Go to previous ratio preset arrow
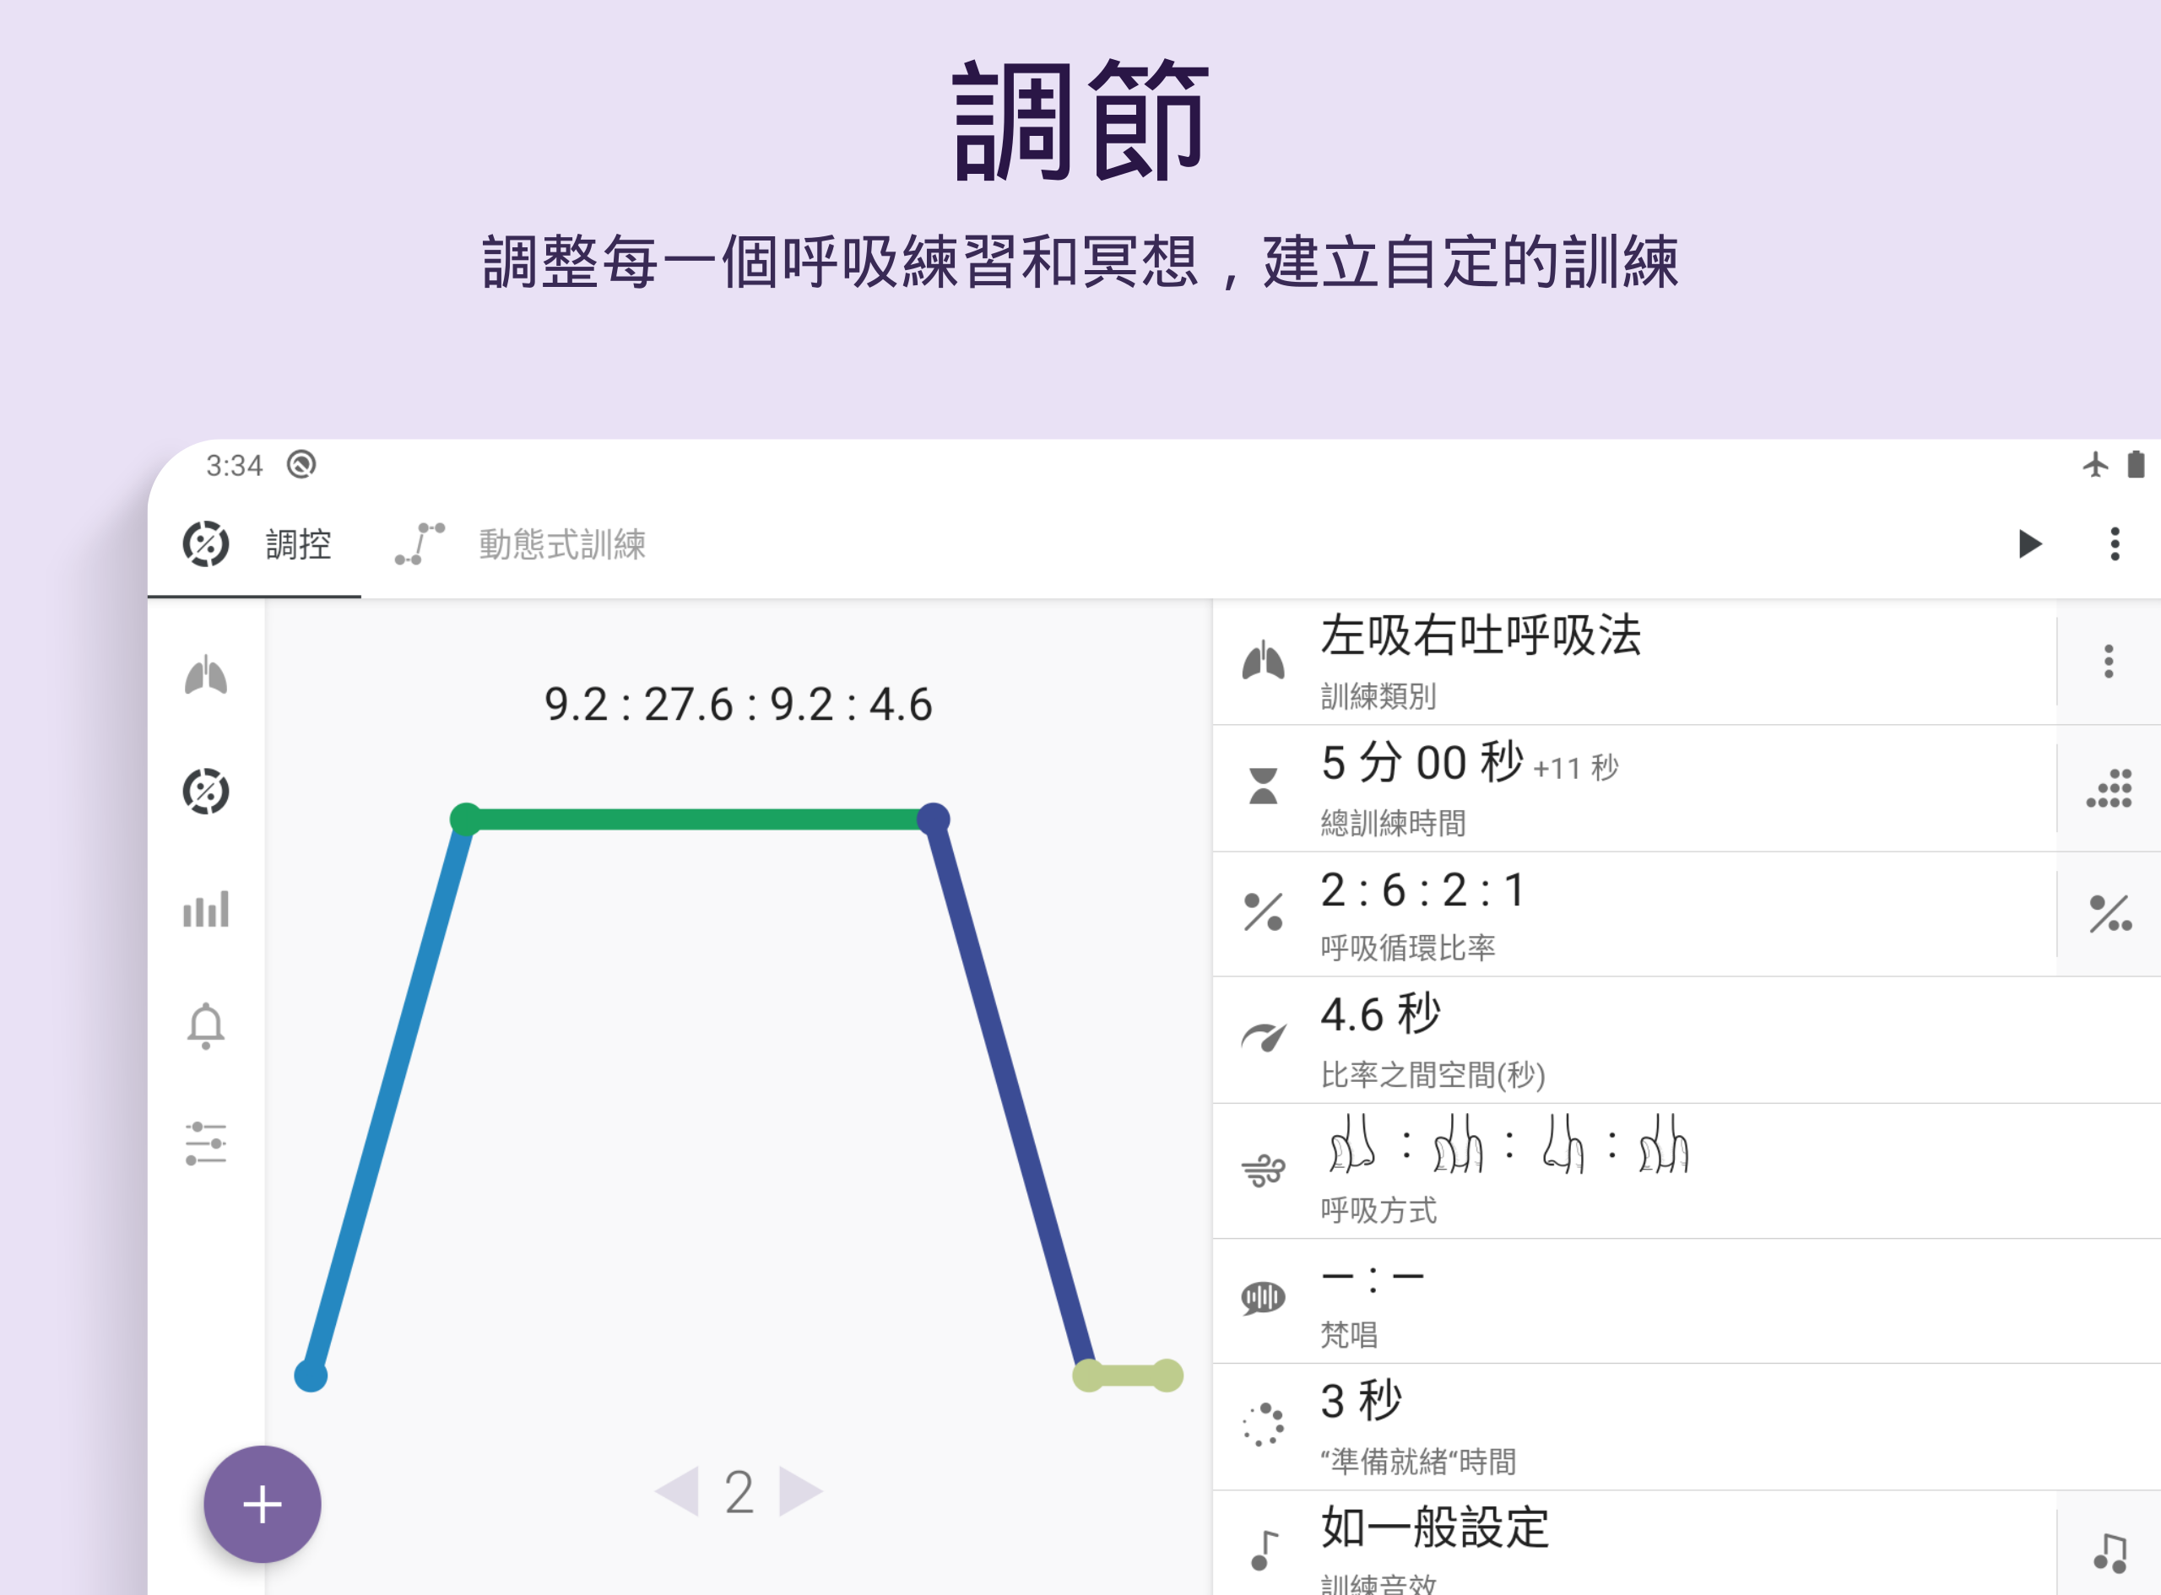 pos(676,1492)
